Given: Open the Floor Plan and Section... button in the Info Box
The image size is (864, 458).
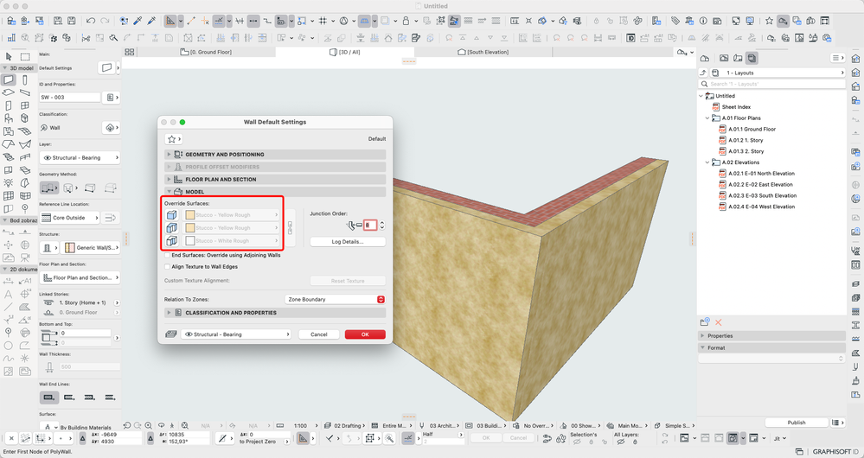Looking at the screenshot, I should click(80, 278).
